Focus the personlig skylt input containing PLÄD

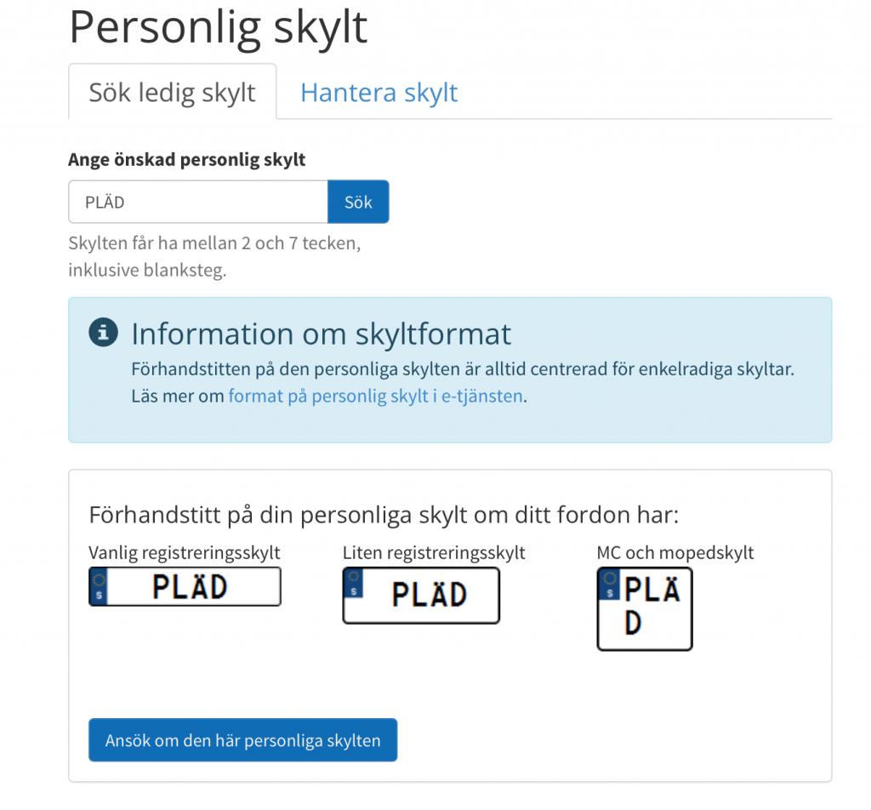[x=198, y=202]
